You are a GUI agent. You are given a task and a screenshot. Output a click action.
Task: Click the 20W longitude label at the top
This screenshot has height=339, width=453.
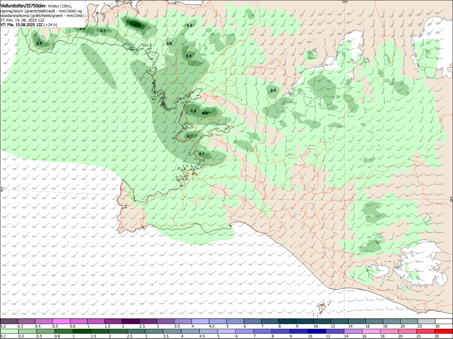[x=345, y=2]
